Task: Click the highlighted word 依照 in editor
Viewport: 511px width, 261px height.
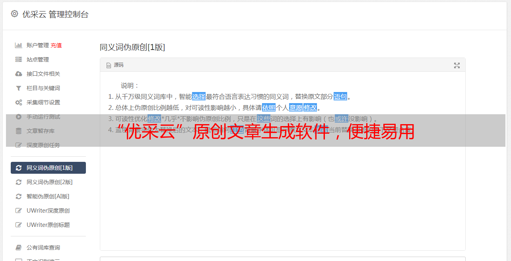Action: click(x=269, y=107)
